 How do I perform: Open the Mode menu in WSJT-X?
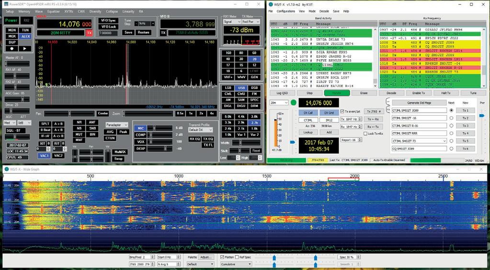pos(312,11)
